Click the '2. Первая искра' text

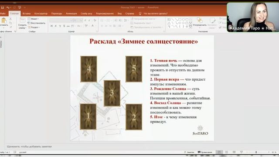(x=165, y=79)
